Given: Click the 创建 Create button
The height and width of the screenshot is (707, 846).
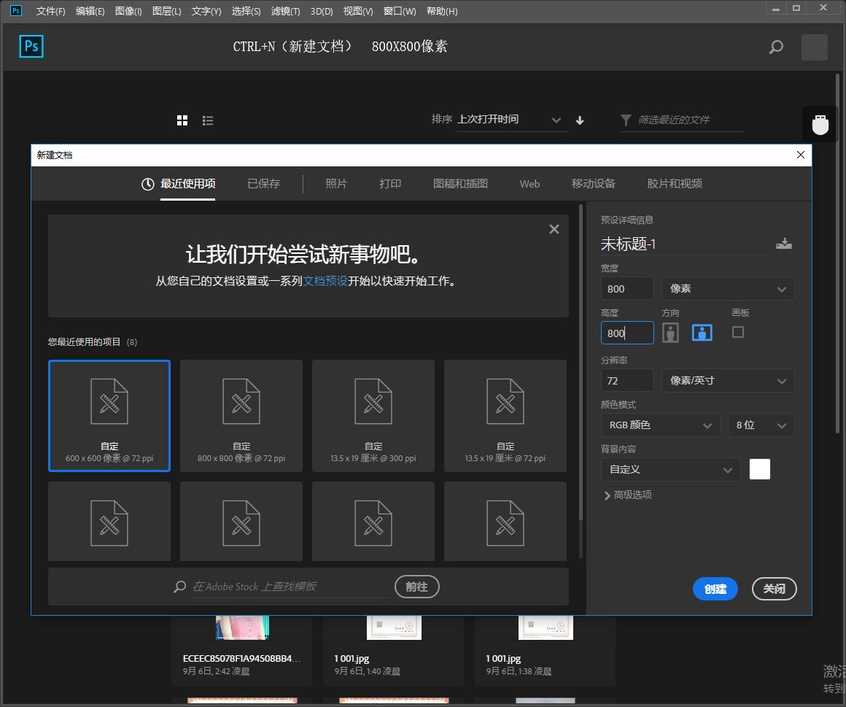Looking at the screenshot, I should point(715,589).
